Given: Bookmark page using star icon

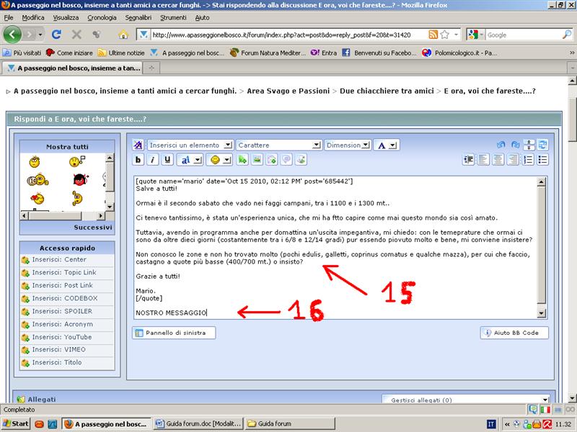Looking at the screenshot, I should point(445,35).
